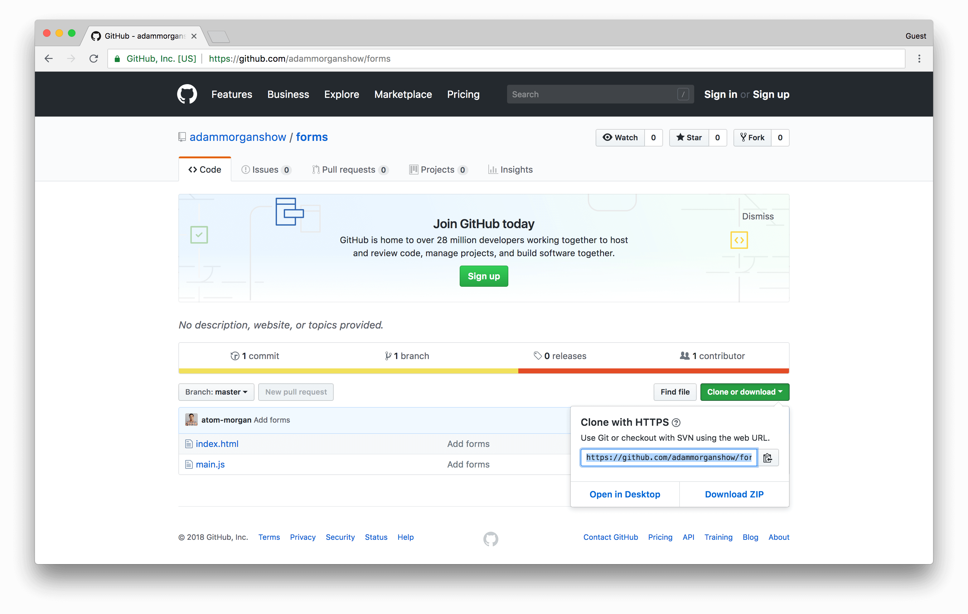Fork the forms repository
Screen dimensions: 968x614
pyautogui.click(x=752, y=137)
